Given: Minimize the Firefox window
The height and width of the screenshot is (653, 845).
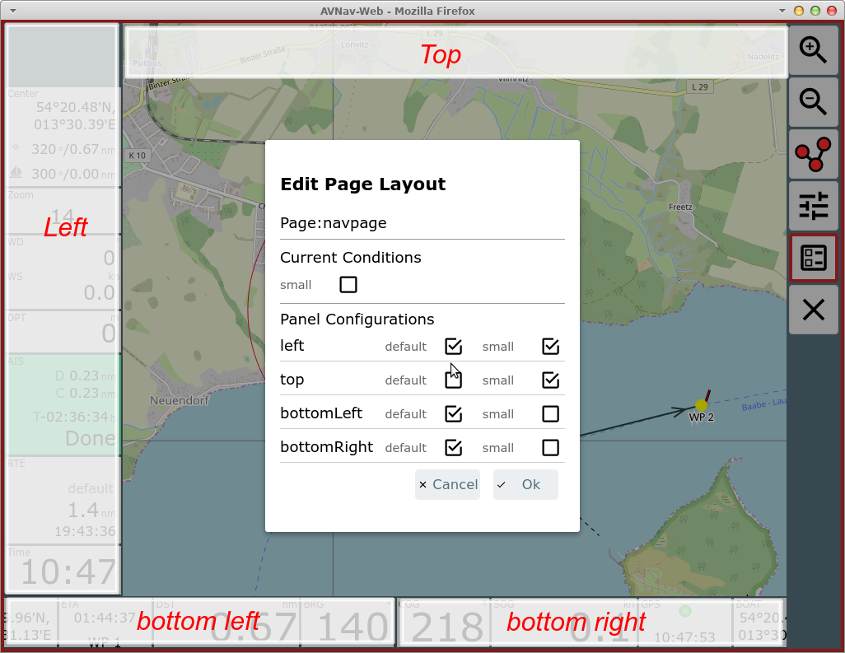Looking at the screenshot, I should [799, 11].
